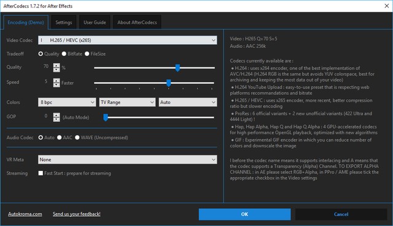Click the GOP value field showing 0

tap(46, 116)
